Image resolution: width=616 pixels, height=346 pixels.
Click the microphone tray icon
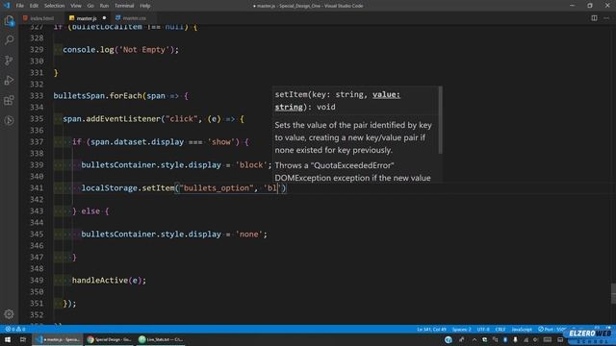pos(516,339)
